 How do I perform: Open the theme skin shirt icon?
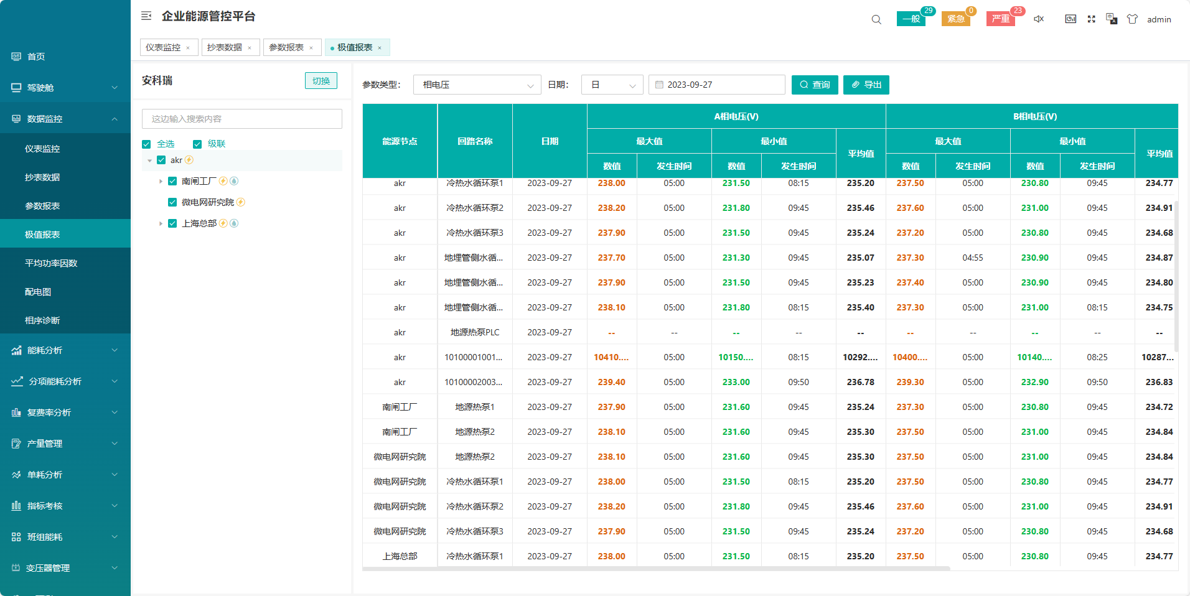tap(1132, 19)
